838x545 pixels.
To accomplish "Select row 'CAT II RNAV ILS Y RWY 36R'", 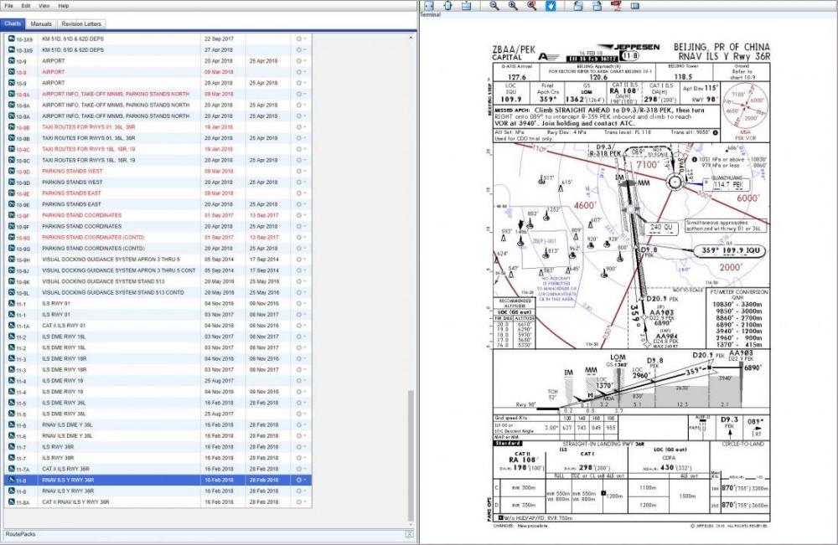I will point(158,501).
